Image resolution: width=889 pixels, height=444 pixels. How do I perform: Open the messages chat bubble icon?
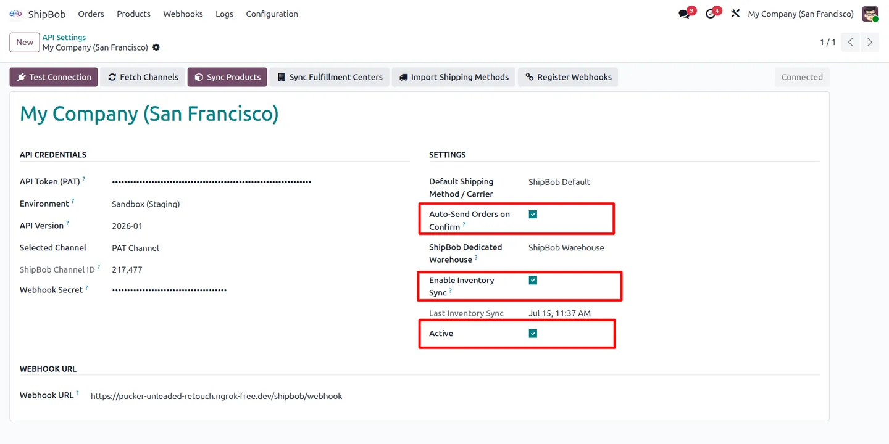[x=684, y=14]
